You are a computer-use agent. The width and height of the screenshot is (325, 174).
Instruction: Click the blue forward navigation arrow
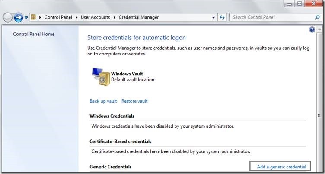(19, 17)
